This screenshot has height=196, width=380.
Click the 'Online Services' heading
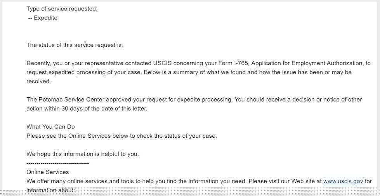point(48,172)
